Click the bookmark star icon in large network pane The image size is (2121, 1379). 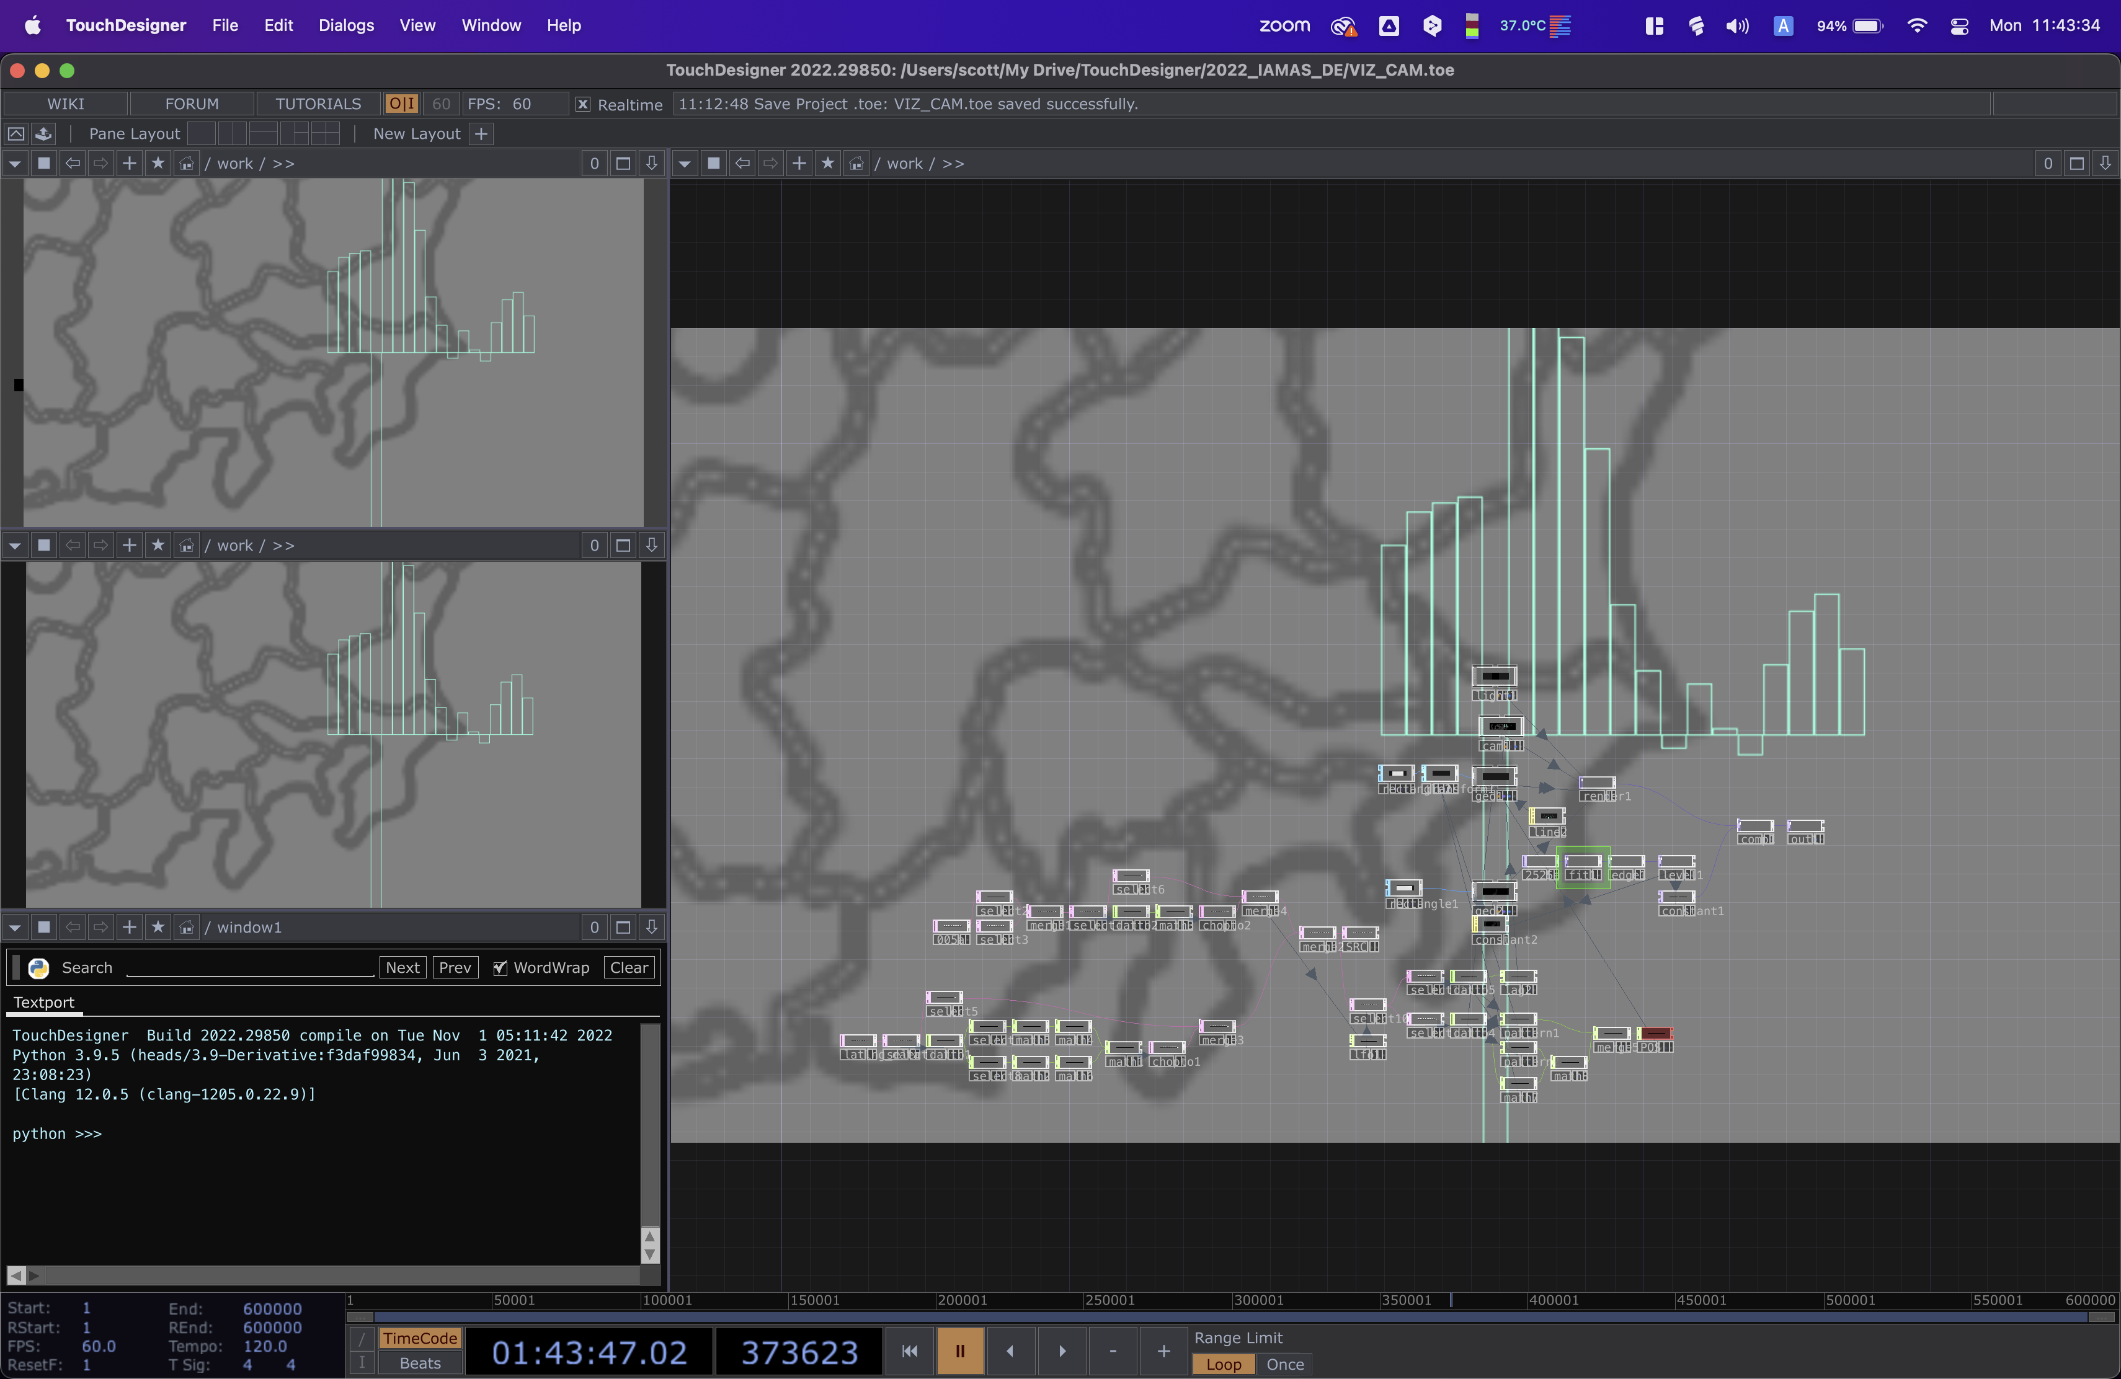click(x=828, y=163)
